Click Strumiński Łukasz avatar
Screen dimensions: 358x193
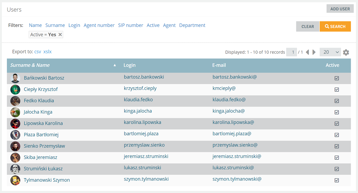coord(15,169)
